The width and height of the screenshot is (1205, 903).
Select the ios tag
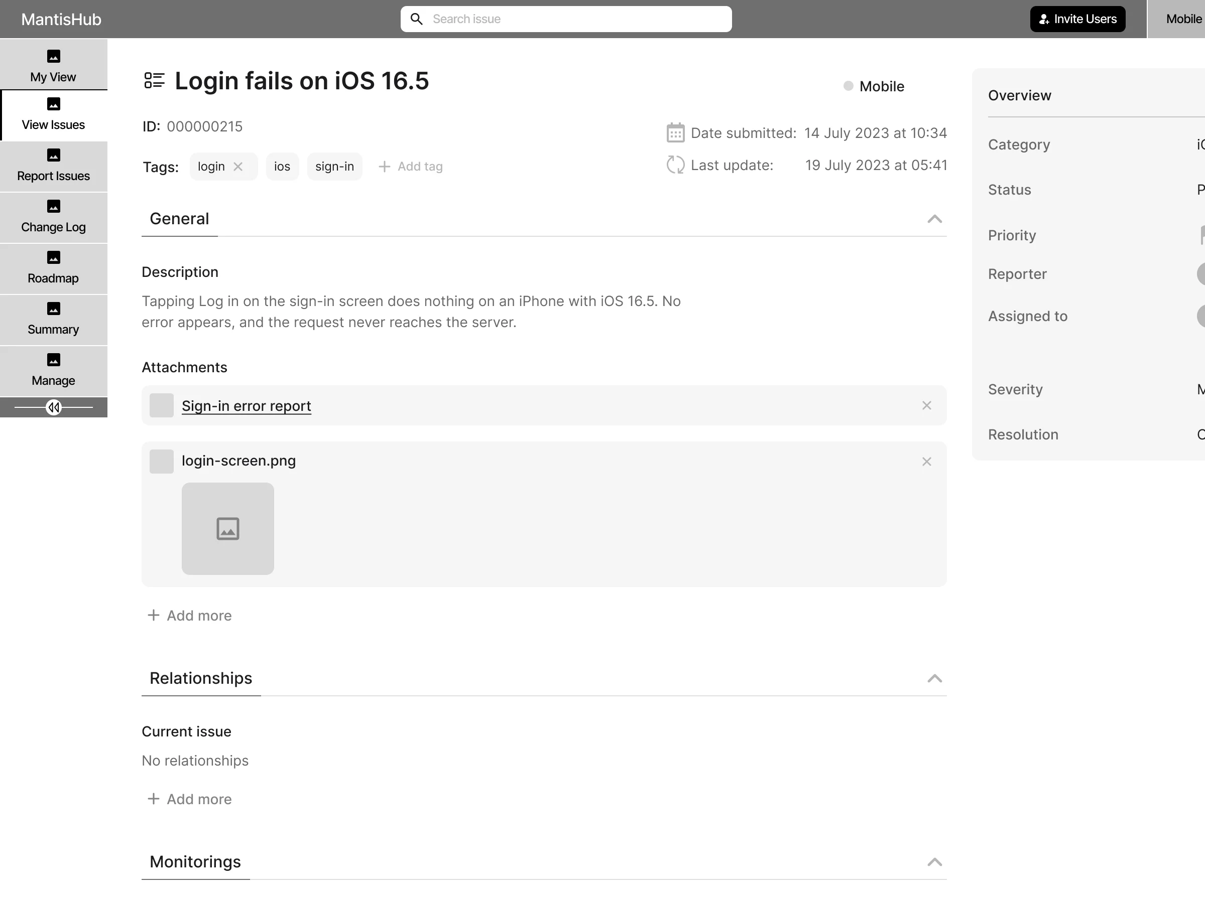click(x=282, y=167)
